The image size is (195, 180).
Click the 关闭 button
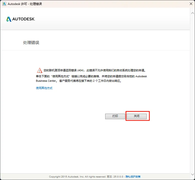[x=137, y=116]
